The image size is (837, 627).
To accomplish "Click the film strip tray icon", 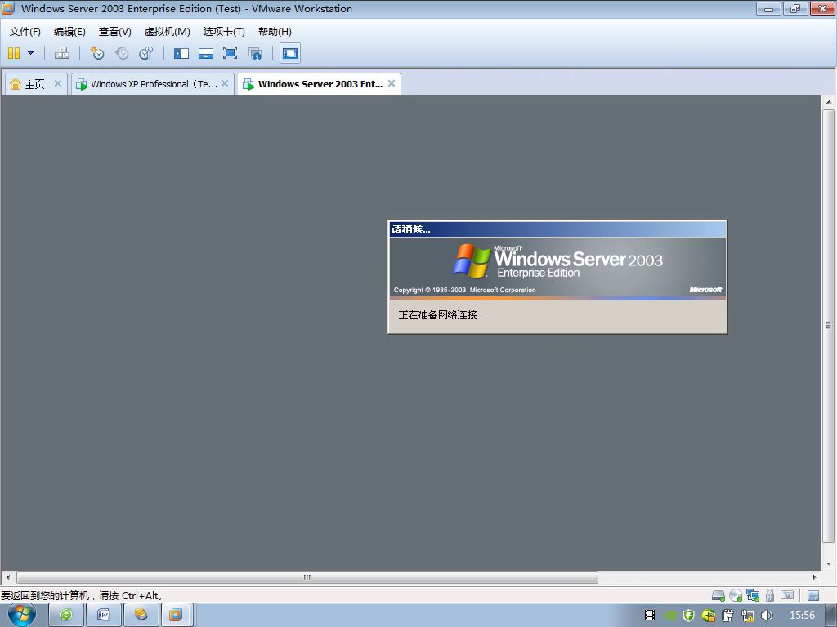I will coord(650,616).
